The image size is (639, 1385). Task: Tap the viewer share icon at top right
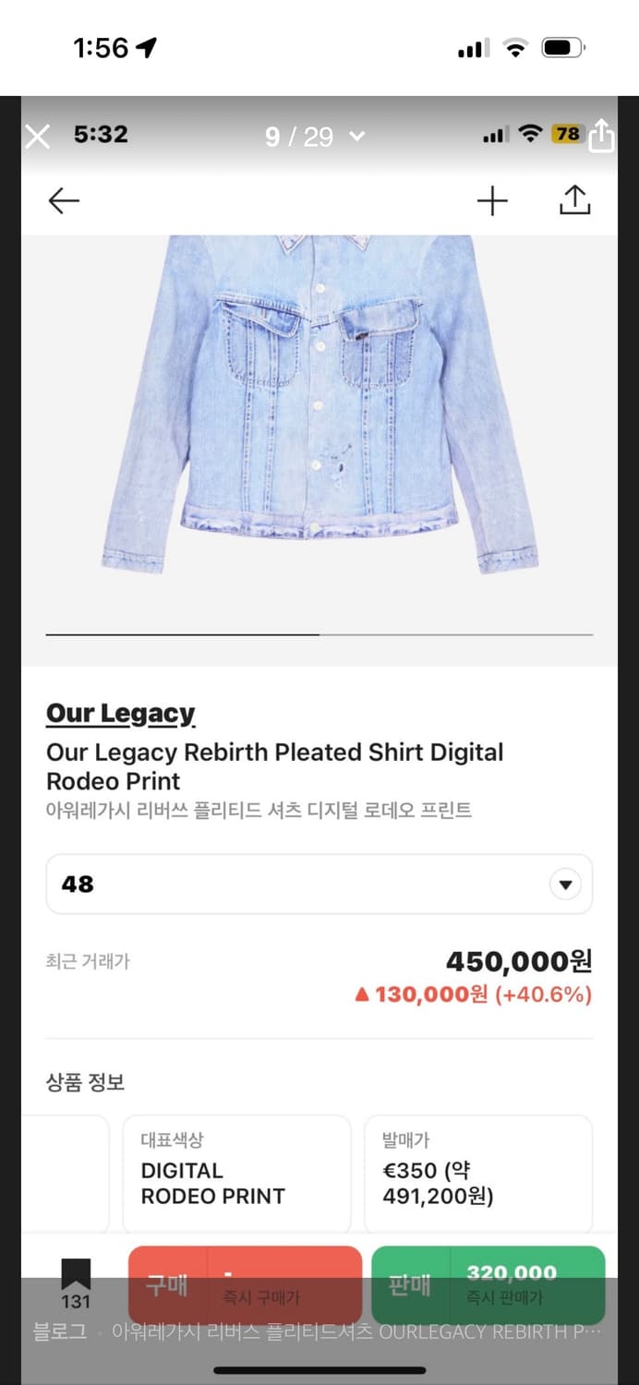coord(601,135)
